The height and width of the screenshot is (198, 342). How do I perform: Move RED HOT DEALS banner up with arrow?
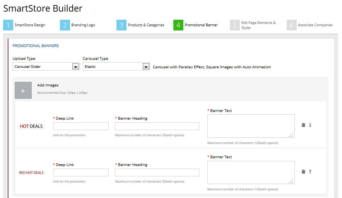tap(310, 172)
